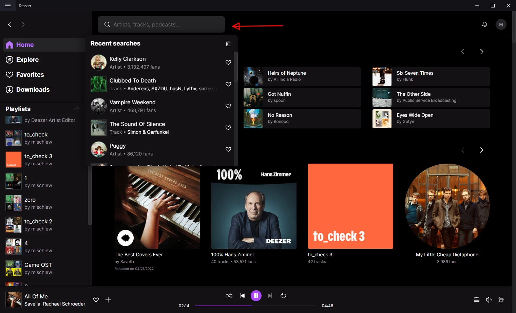Clear recent searches with the trash icon

228,43
